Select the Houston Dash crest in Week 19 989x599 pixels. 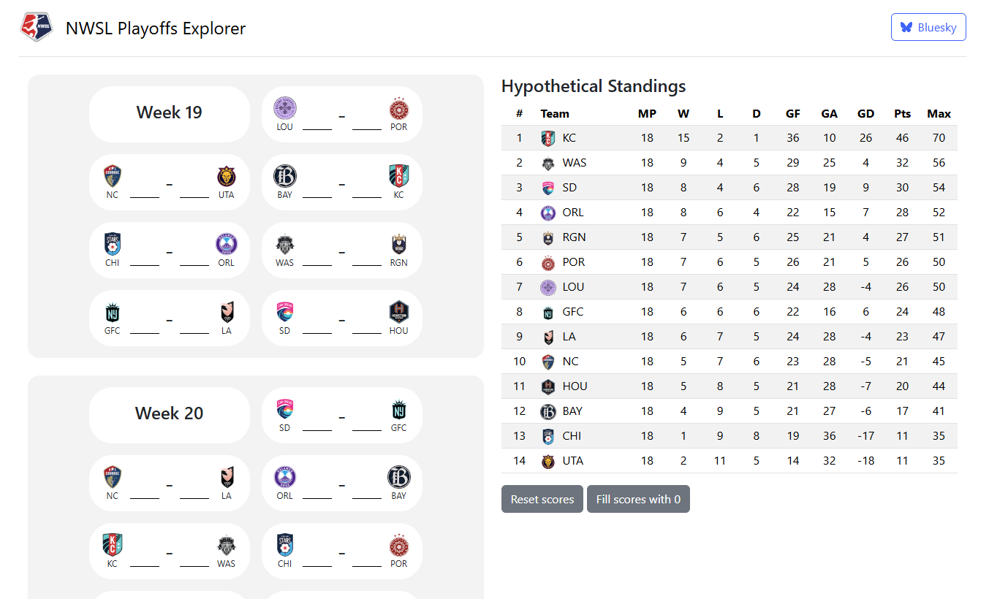398,310
